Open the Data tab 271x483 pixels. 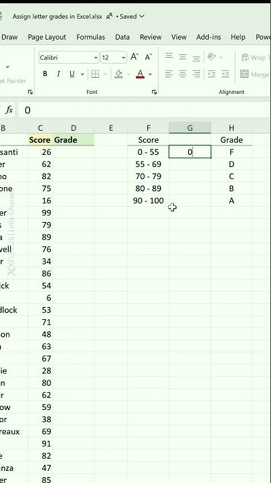click(122, 37)
